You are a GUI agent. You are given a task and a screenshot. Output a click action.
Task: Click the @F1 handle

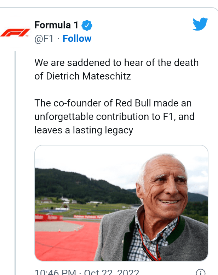tap(44, 38)
